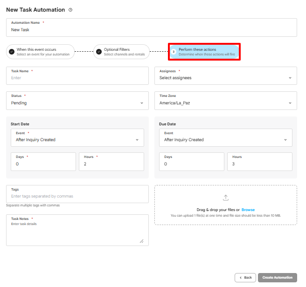The image size is (306, 287).
Task: Click the Task Name input field
Action: click(77, 76)
